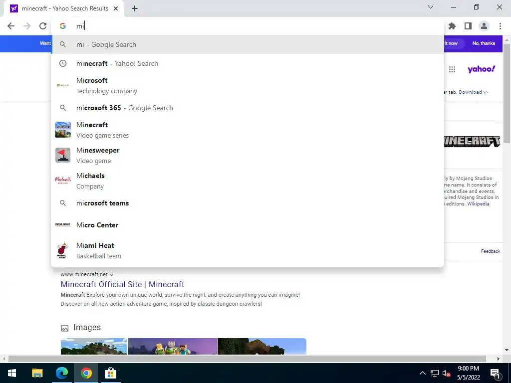Choose the microsoft teams suggestion
This screenshot has width=511, height=383.
(248, 203)
